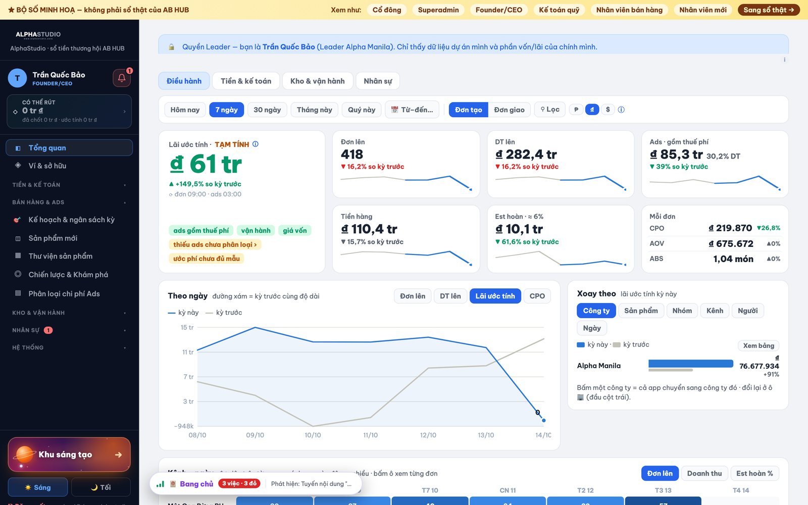View as Cổ đông role

click(x=387, y=10)
